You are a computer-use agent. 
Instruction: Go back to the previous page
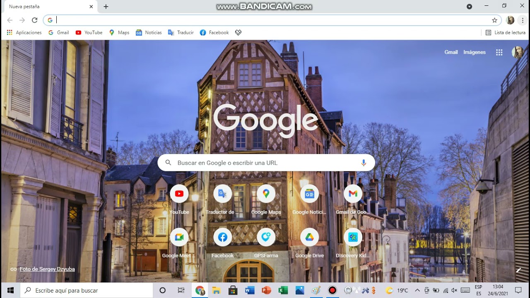pos(10,20)
